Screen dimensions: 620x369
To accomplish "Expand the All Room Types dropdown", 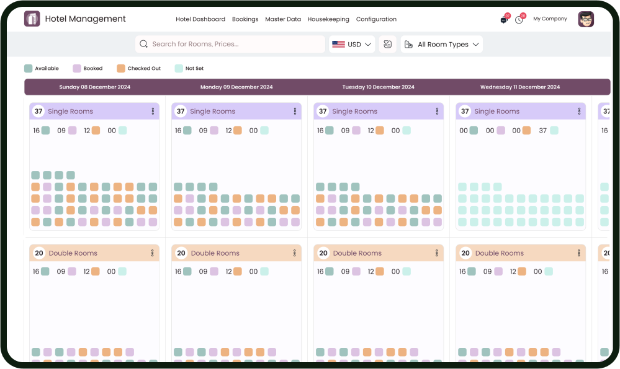I will coord(442,45).
